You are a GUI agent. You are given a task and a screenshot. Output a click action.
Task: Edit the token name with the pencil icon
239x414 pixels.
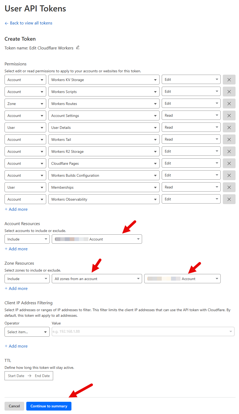pos(78,48)
